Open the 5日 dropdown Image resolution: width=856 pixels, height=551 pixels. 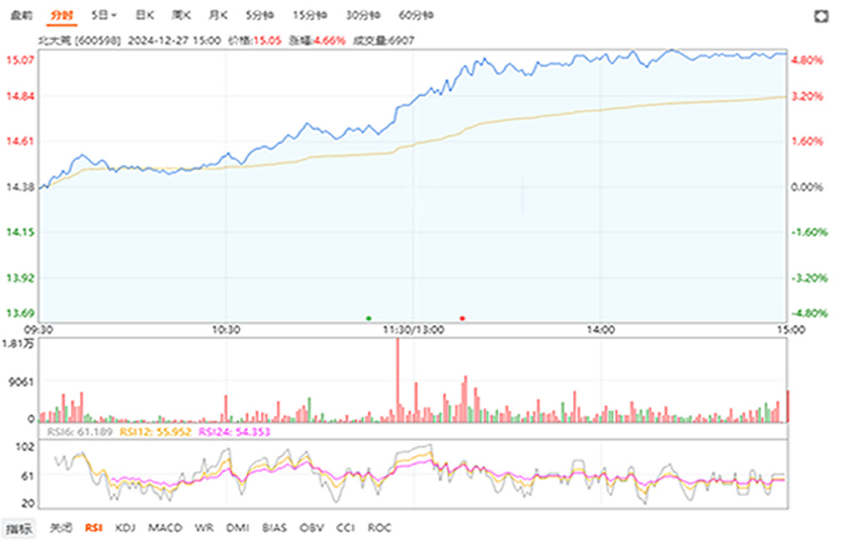(104, 15)
